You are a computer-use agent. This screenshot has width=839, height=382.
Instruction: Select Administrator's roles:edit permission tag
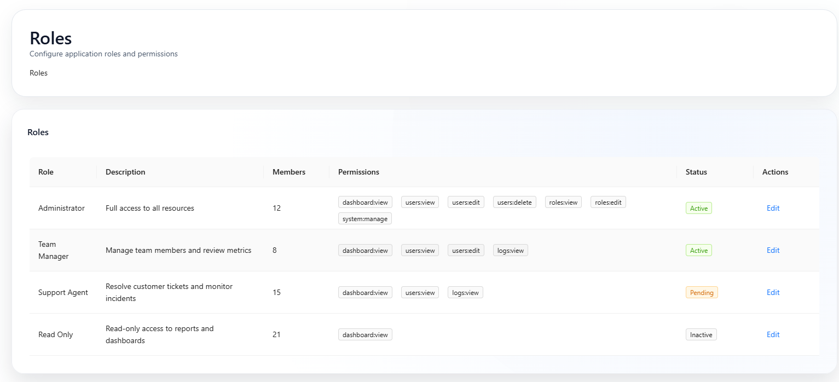(608, 202)
